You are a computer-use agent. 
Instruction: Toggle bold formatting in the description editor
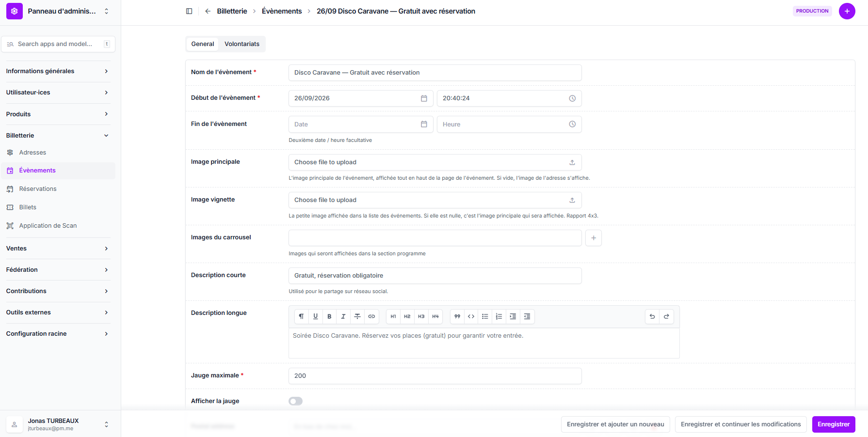tap(329, 316)
